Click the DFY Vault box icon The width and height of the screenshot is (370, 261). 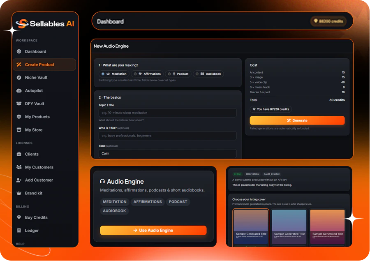(x=19, y=104)
